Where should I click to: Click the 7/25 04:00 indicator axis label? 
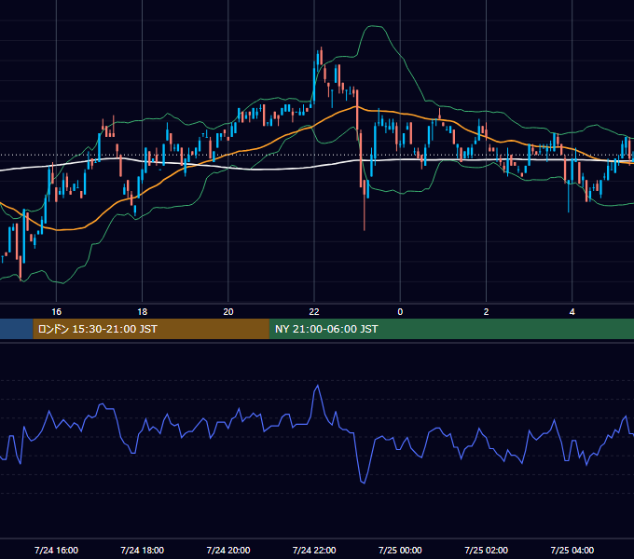click(x=572, y=550)
